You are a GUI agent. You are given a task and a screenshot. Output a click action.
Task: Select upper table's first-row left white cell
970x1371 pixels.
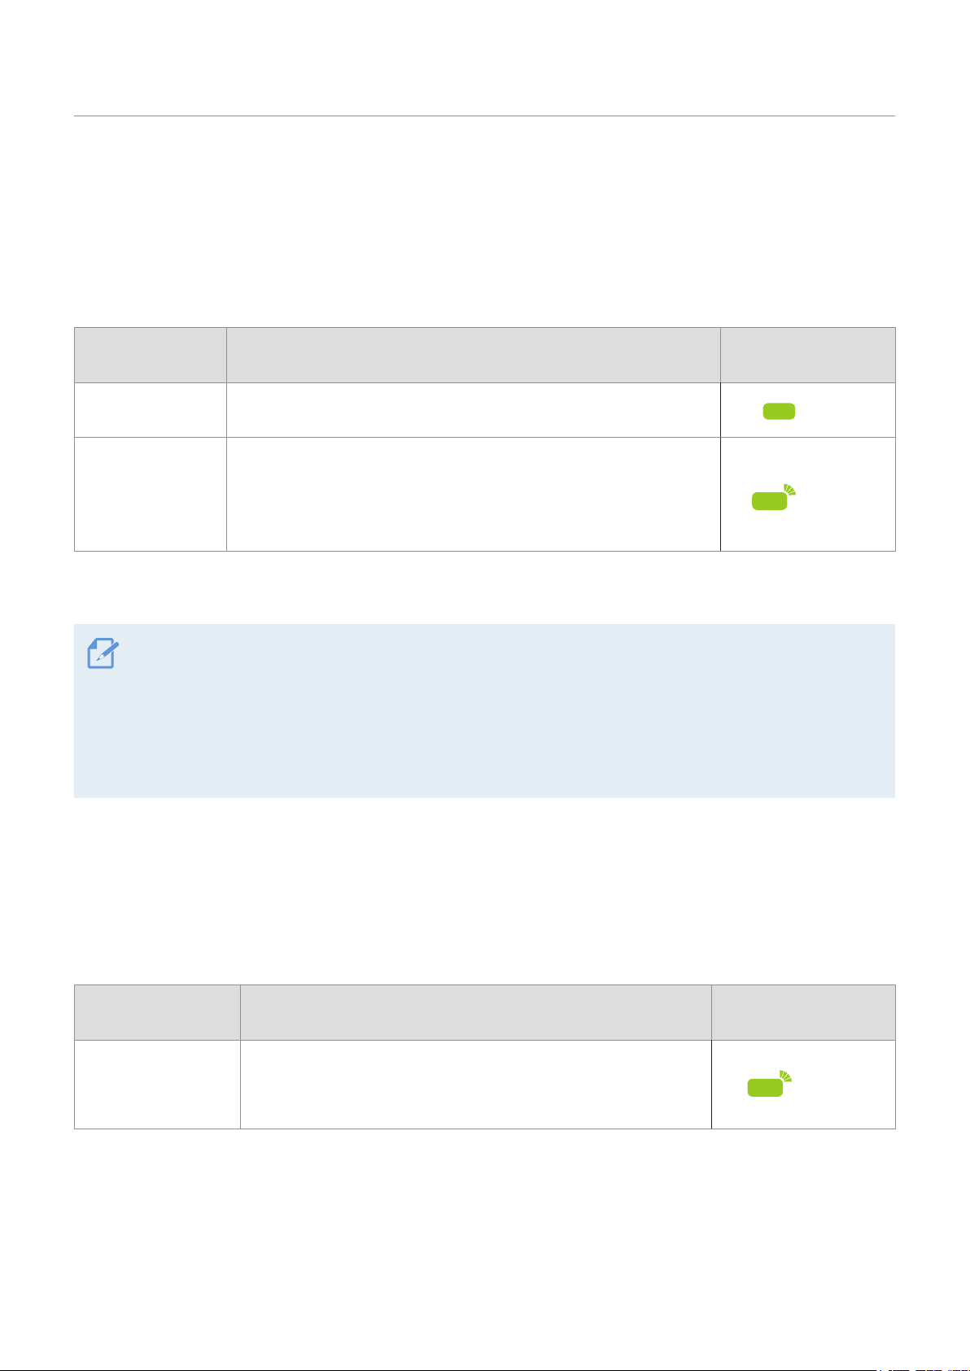click(151, 411)
